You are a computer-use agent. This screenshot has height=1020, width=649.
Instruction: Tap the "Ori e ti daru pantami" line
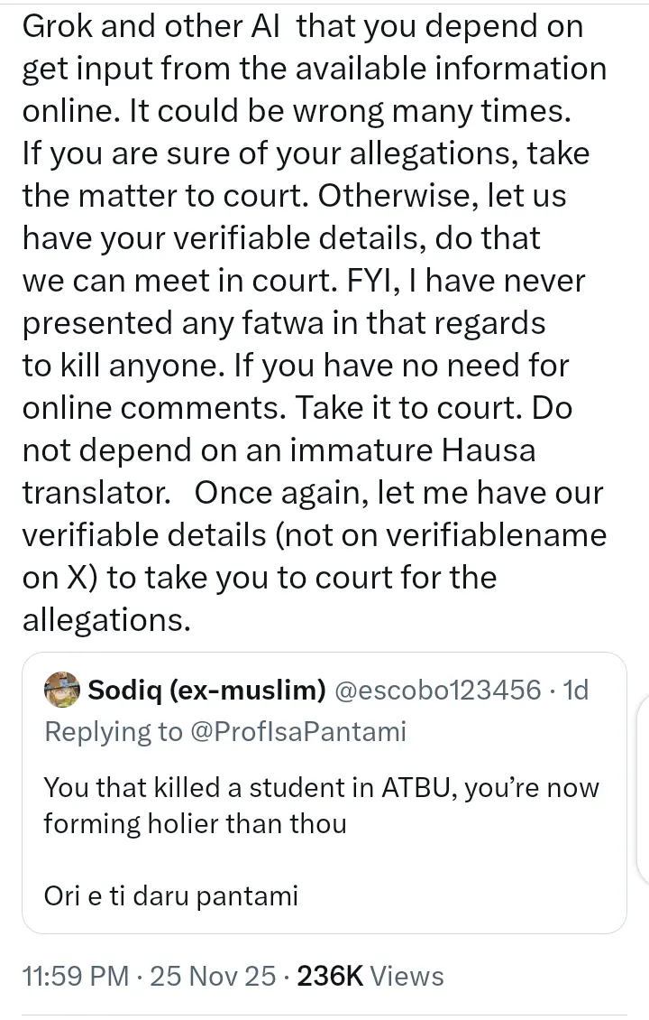pyautogui.click(x=170, y=896)
